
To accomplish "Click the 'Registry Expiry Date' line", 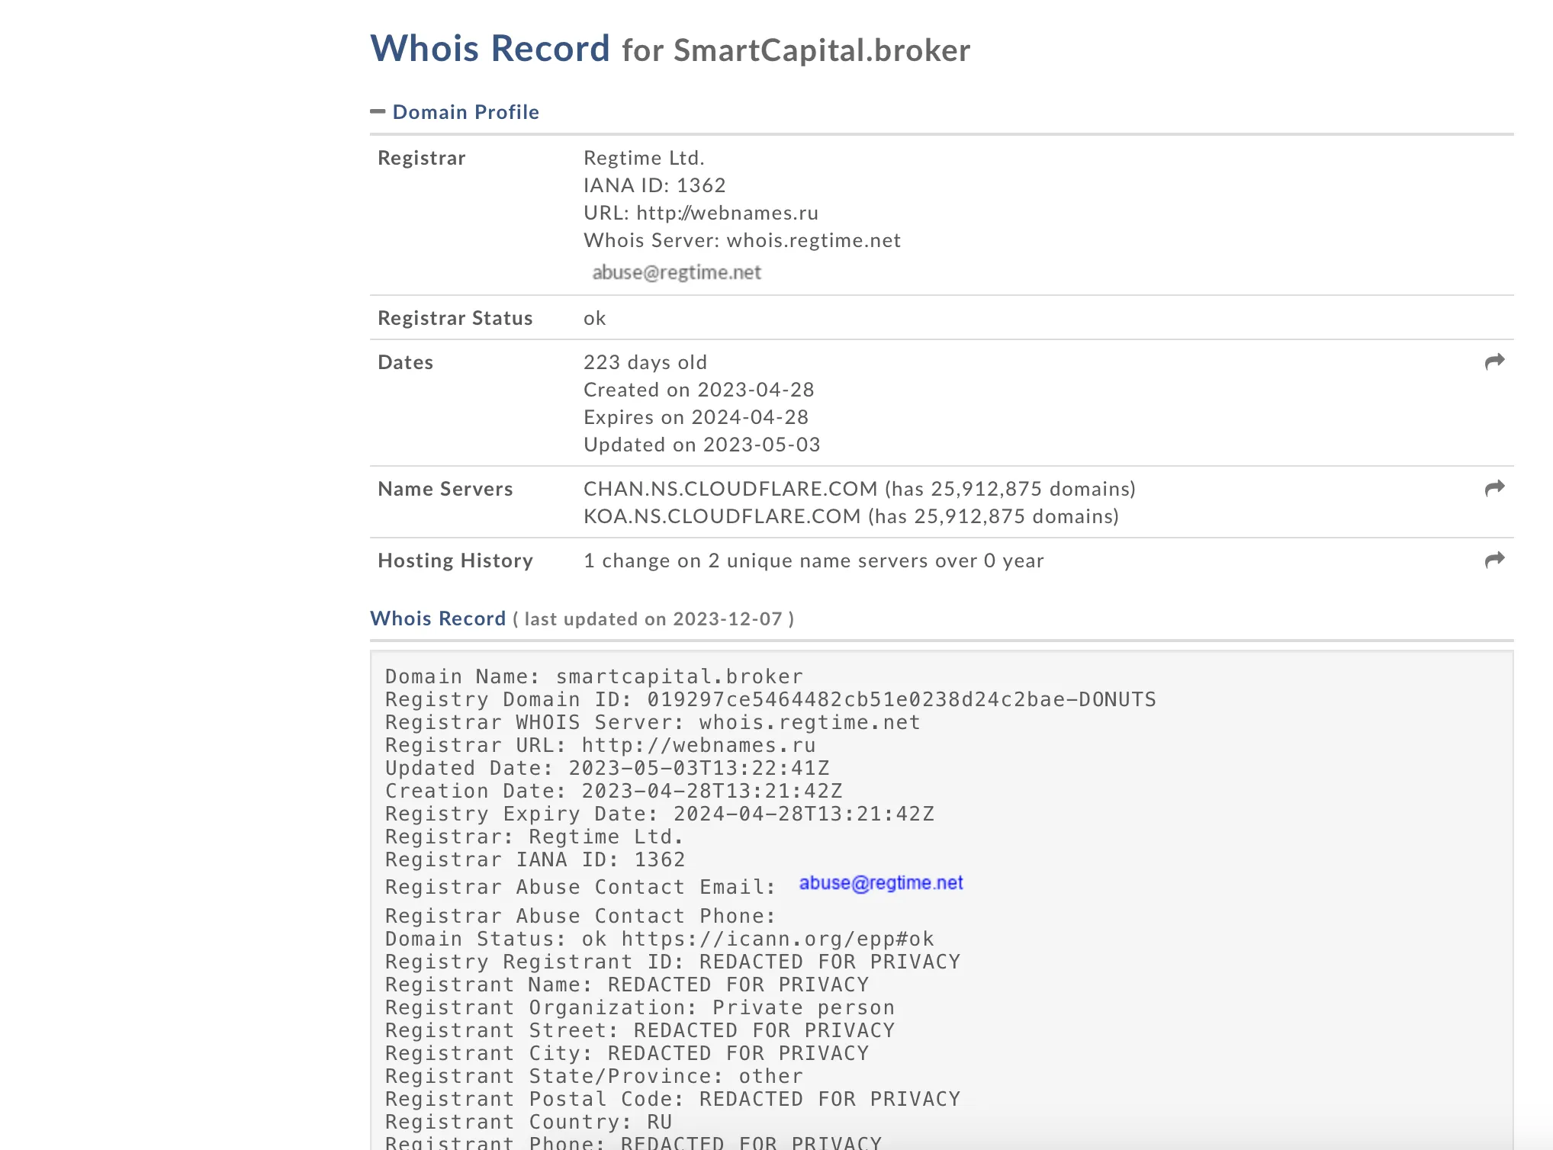I will pyautogui.click(x=659, y=814).
